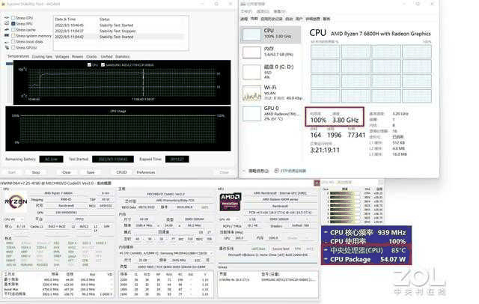Open the CPU #0 selector dropdown in HWiNFO
The width and height of the screenshot is (479, 304).
click(x=13, y=219)
